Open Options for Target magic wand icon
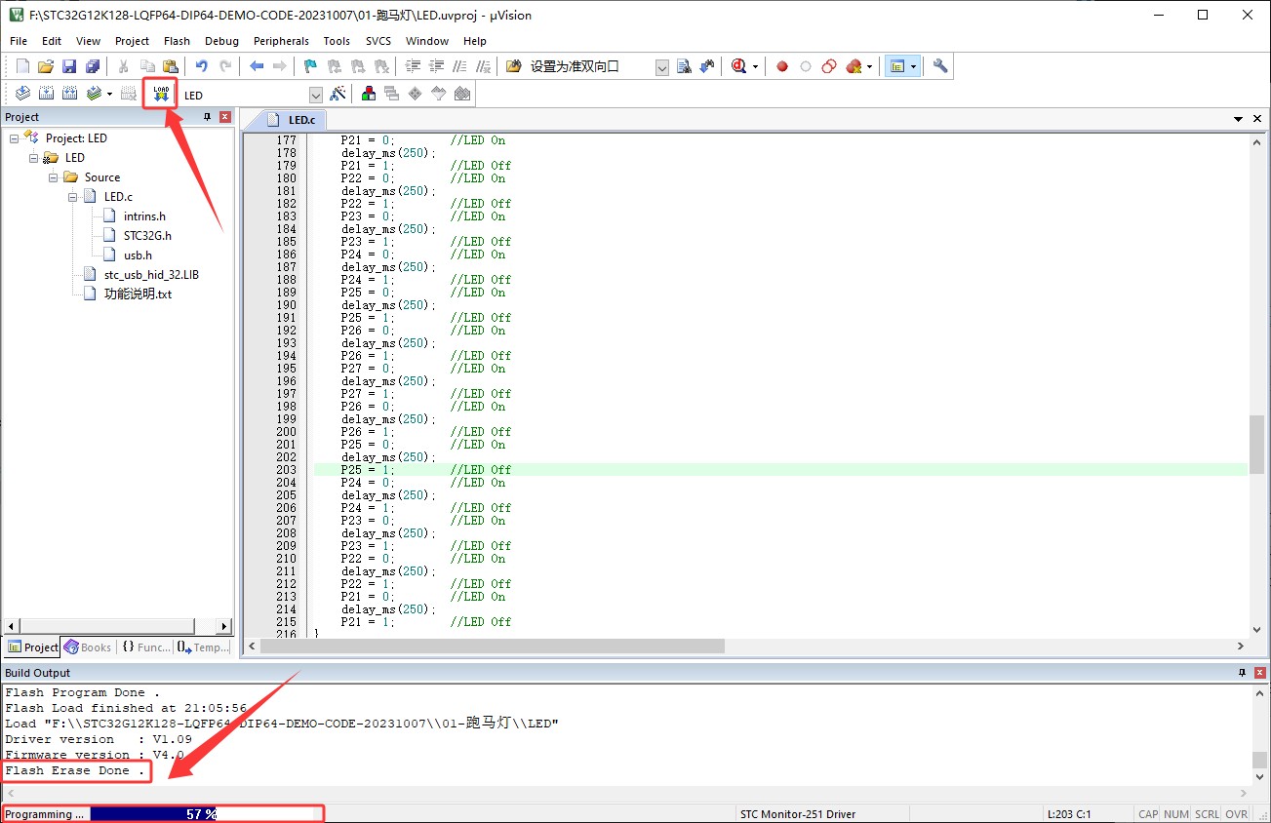 pyautogui.click(x=338, y=95)
